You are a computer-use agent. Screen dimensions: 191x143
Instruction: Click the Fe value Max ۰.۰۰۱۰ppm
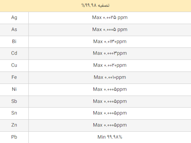coord(110,78)
